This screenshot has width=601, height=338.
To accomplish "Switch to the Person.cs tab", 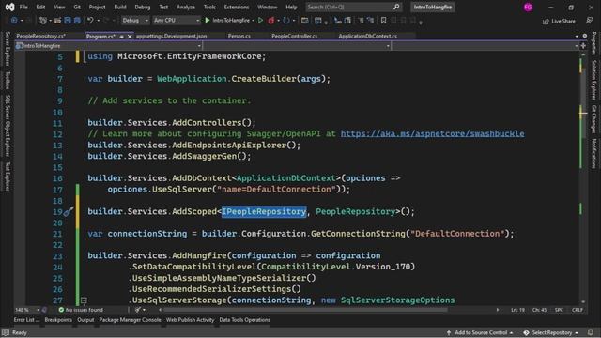I will [239, 36].
